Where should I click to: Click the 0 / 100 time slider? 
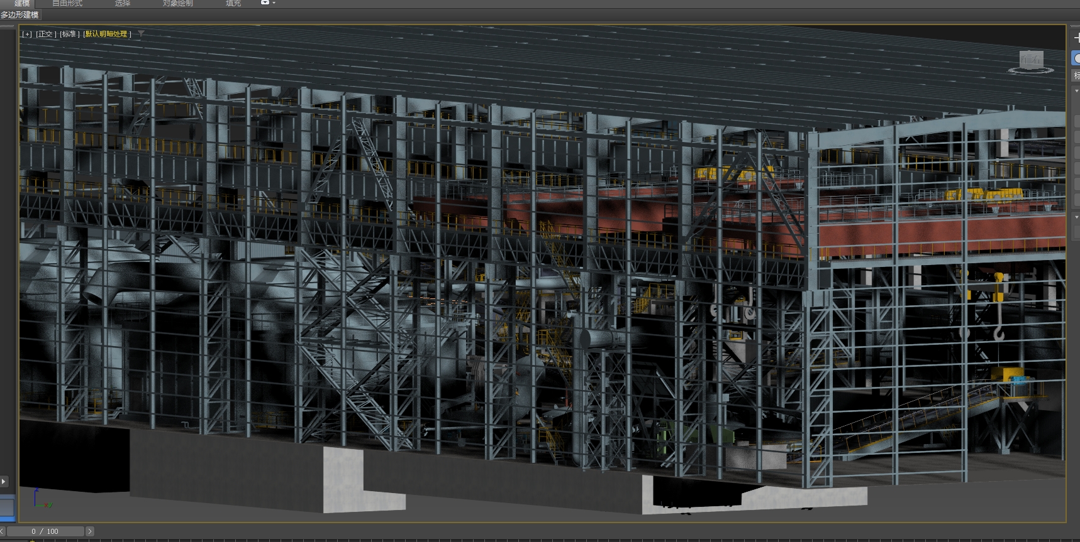[45, 531]
